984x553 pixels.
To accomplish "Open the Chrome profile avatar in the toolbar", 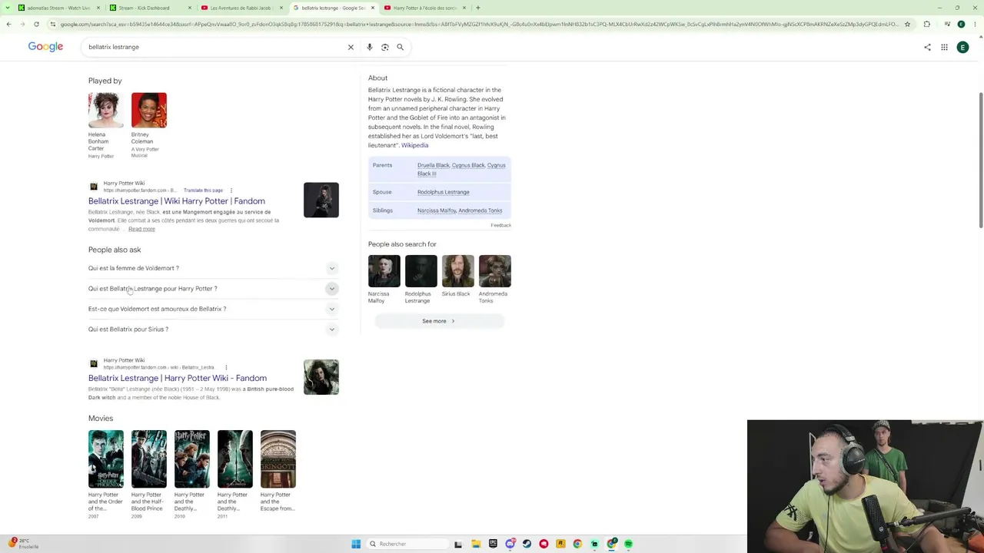I will [961, 24].
